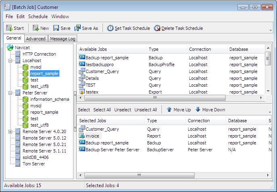The height and width of the screenshot is (192, 277).
Task: Collapse the Peter Server tree node
Action: pos(10,93)
